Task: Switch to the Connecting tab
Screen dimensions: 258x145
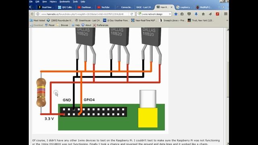Action: click(x=125, y=7)
